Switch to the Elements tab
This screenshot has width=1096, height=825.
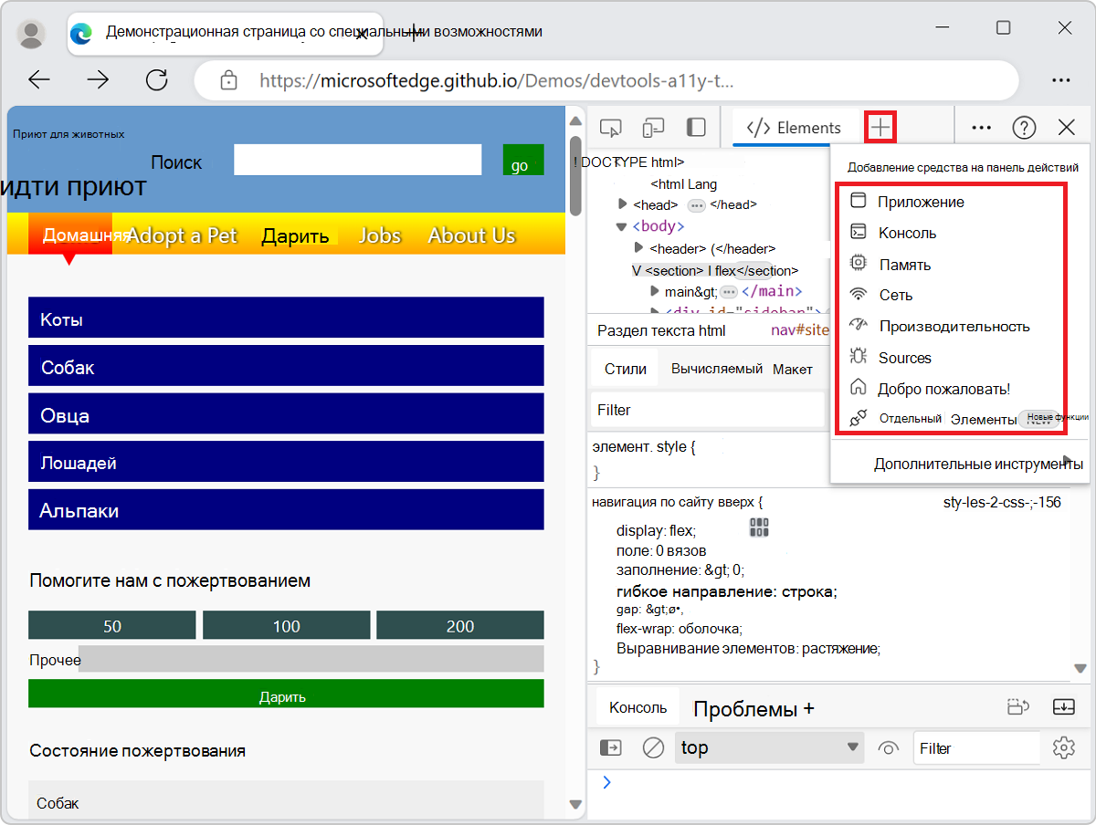[795, 128]
